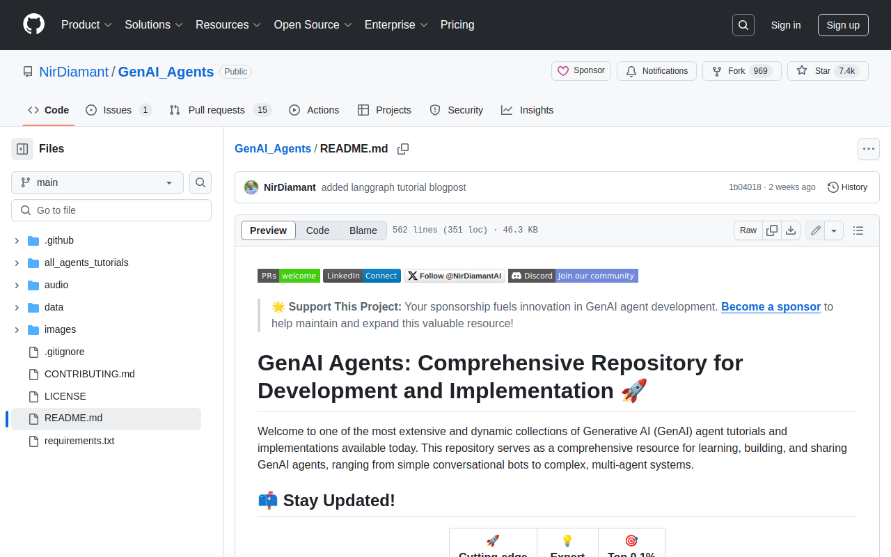Edit this file pencil icon

(815, 230)
